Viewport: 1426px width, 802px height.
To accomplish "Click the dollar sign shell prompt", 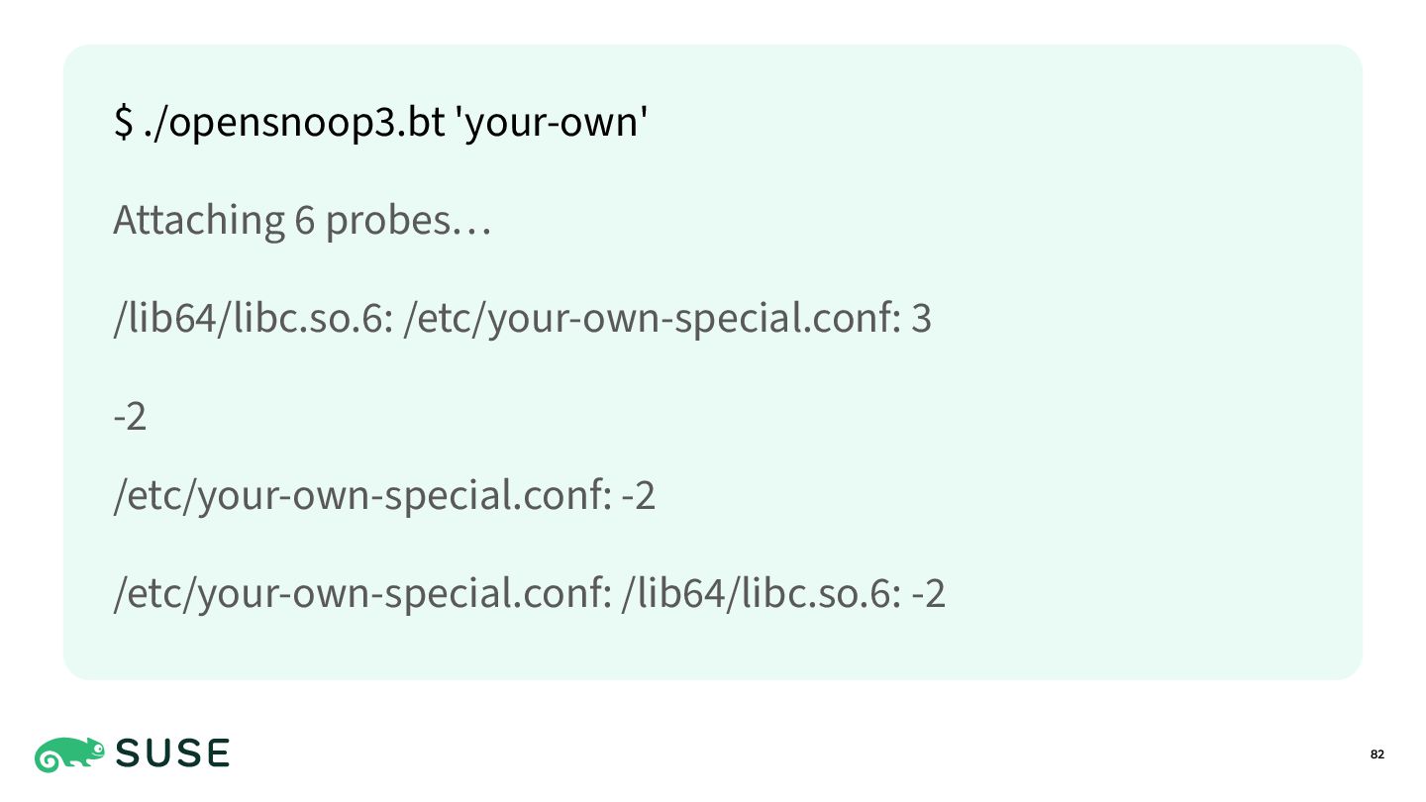I will click(x=124, y=123).
